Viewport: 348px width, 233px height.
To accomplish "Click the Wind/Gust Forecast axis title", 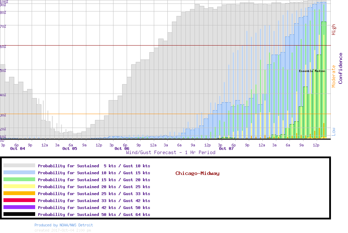I will pos(171,153).
